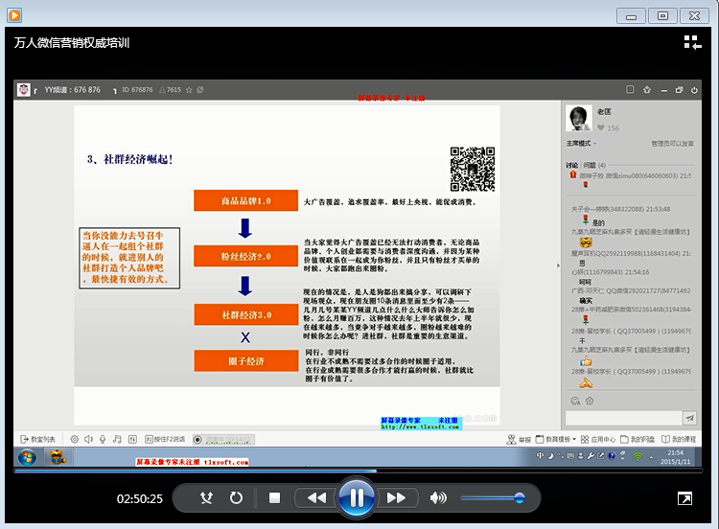Click the Stop playback button
Screen dimensions: 719x529
274,498
